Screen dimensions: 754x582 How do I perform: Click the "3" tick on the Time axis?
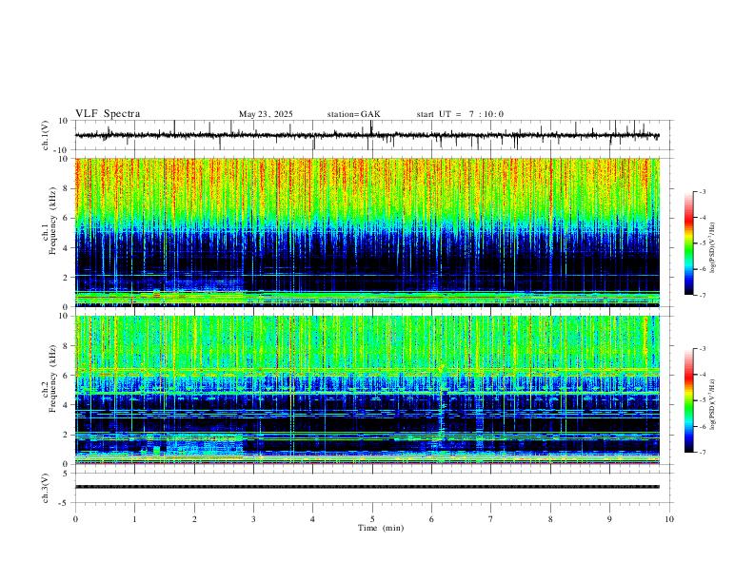click(253, 519)
